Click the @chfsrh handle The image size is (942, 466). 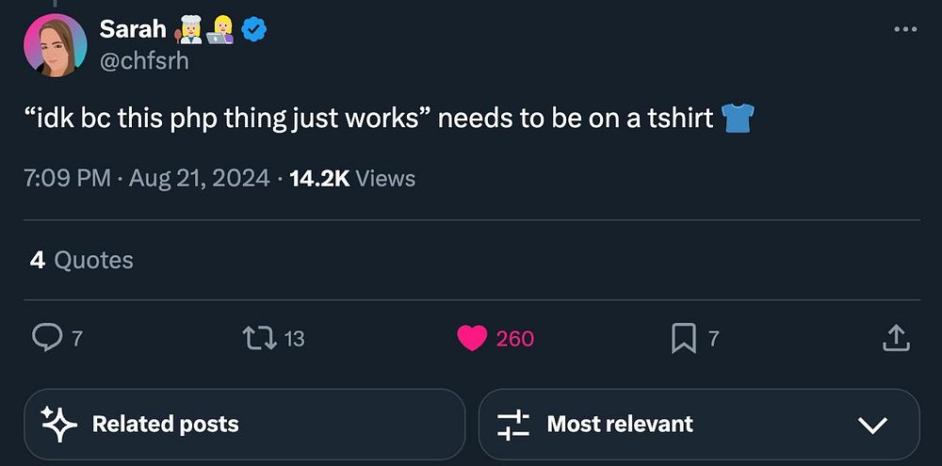[144, 61]
